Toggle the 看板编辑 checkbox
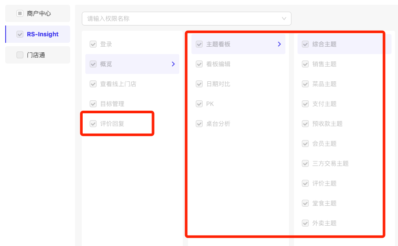 pos(199,64)
